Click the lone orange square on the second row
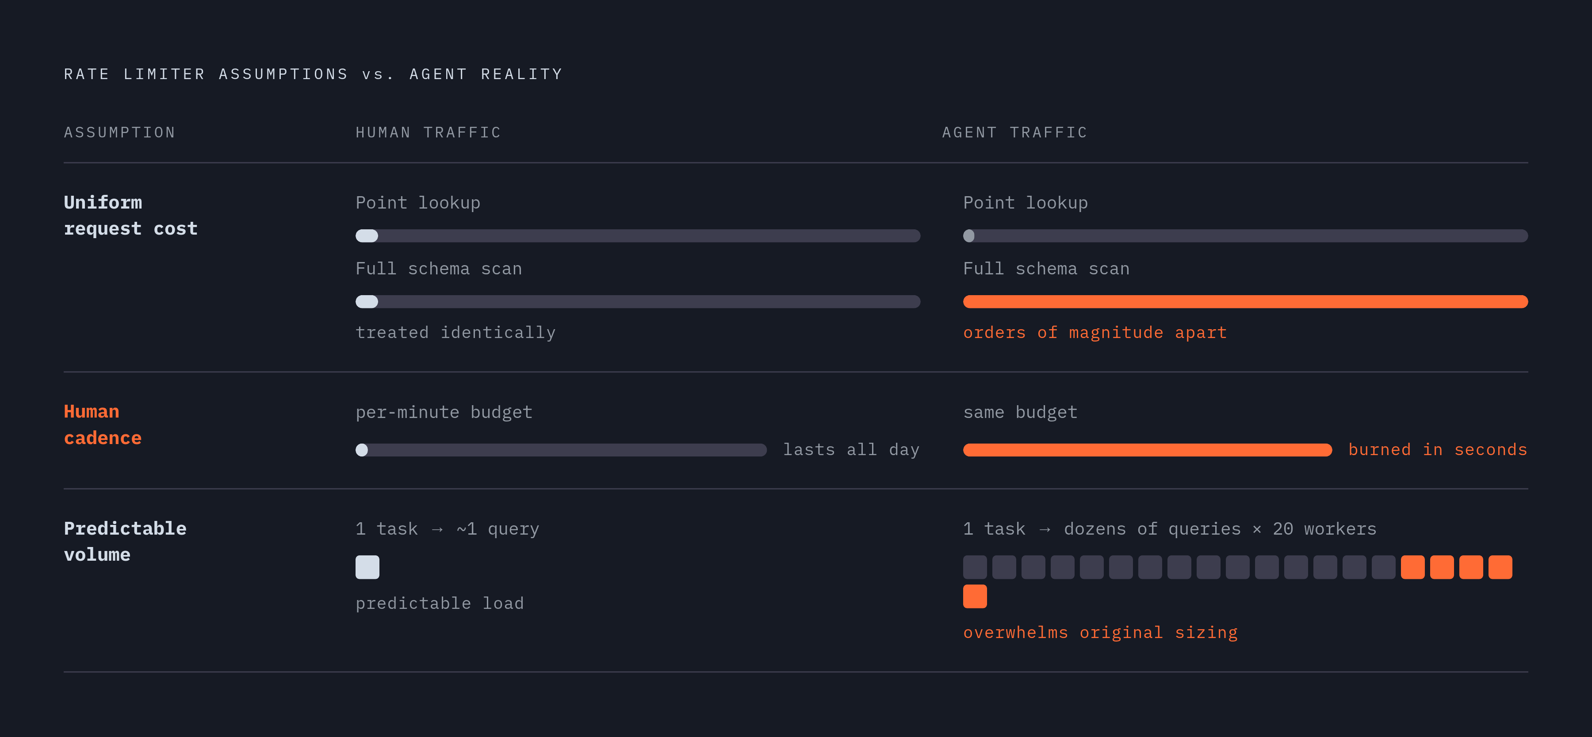Screen dimensions: 1592x737 [975, 596]
